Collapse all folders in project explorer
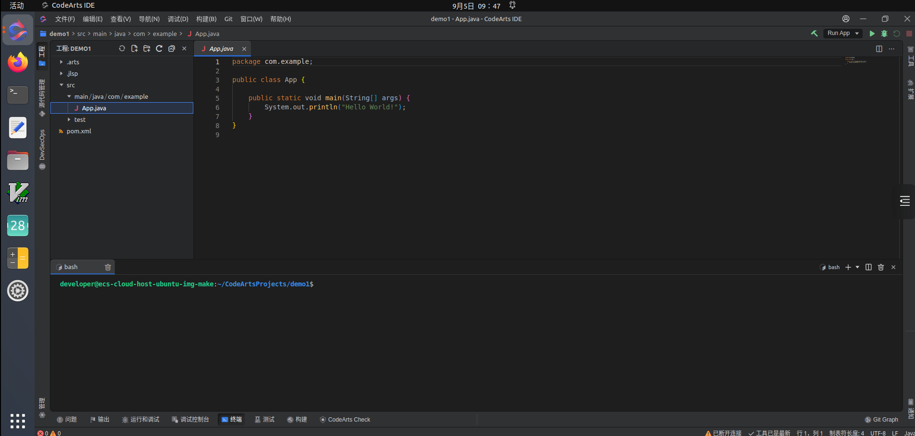 (171, 48)
